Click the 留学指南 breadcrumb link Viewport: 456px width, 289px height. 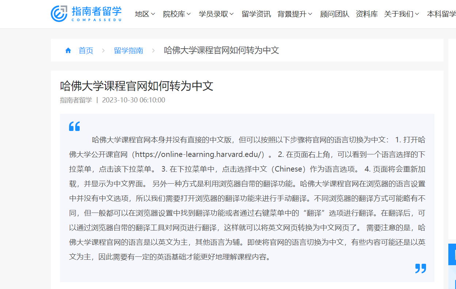pos(129,50)
